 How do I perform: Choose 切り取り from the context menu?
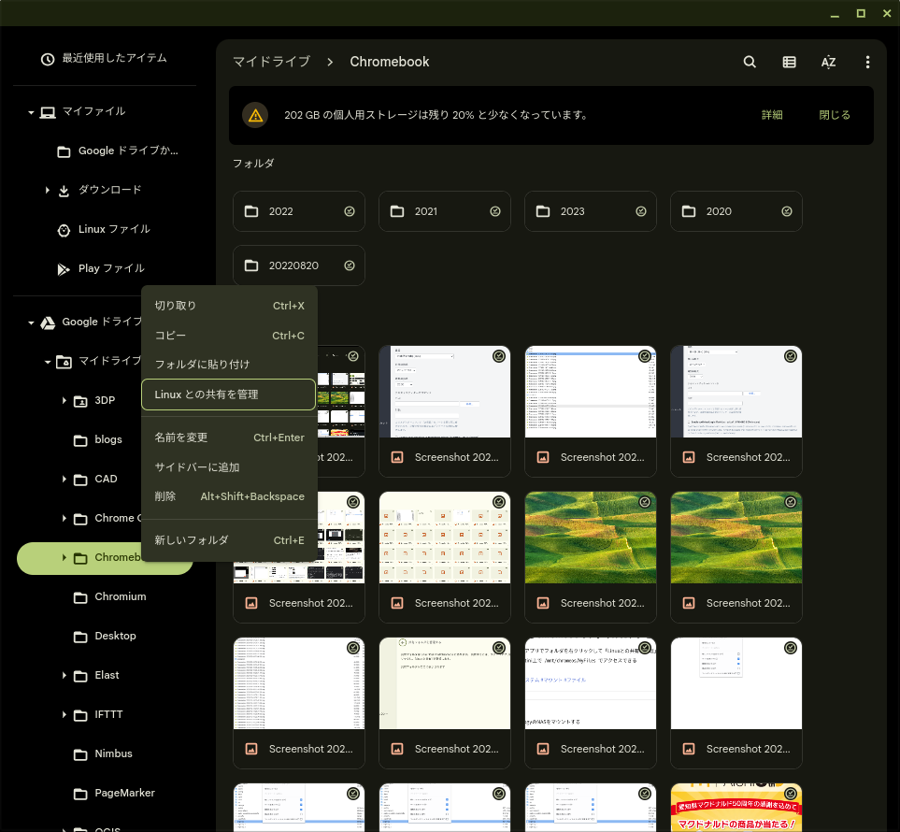[x=229, y=306]
